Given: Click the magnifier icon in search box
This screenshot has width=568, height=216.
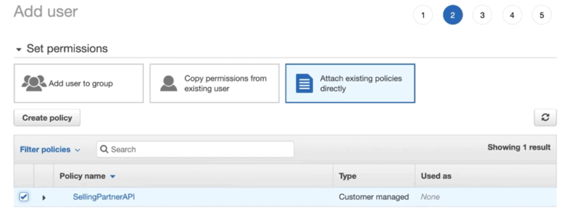Looking at the screenshot, I should (x=104, y=149).
